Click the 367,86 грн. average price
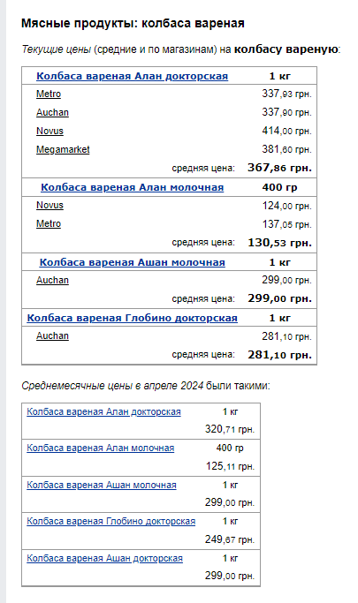The image size is (358, 603). pyautogui.click(x=279, y=168)
